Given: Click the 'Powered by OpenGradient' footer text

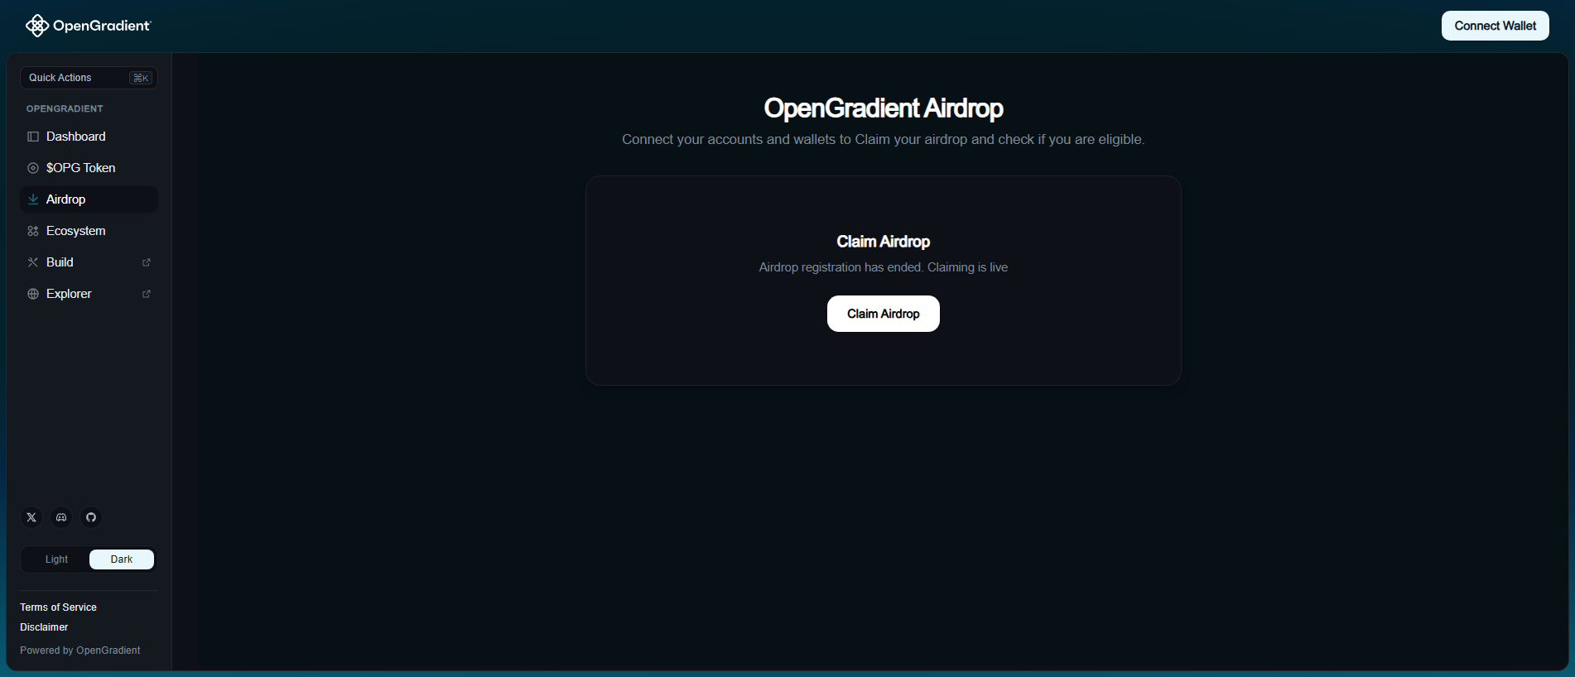Looking at the screenshot, I should coord(79,651).
